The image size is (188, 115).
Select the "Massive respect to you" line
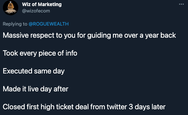pos(89,35)
